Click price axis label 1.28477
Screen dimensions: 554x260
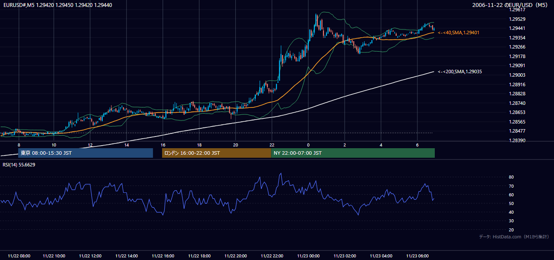point(517,131)
